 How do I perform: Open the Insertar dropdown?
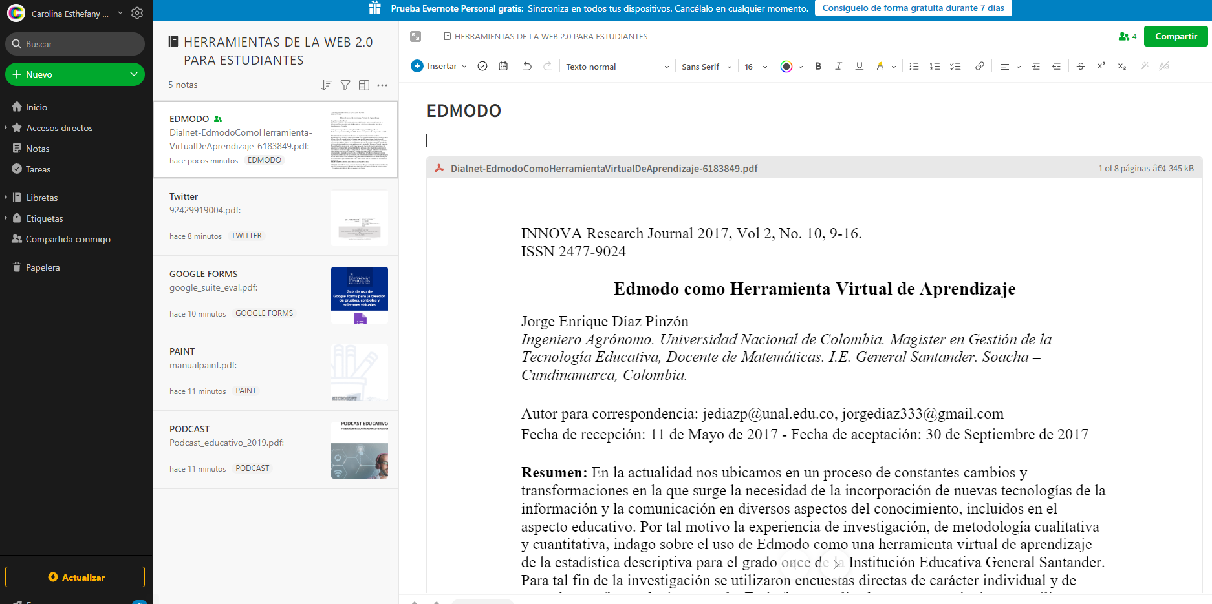[439, 66]
